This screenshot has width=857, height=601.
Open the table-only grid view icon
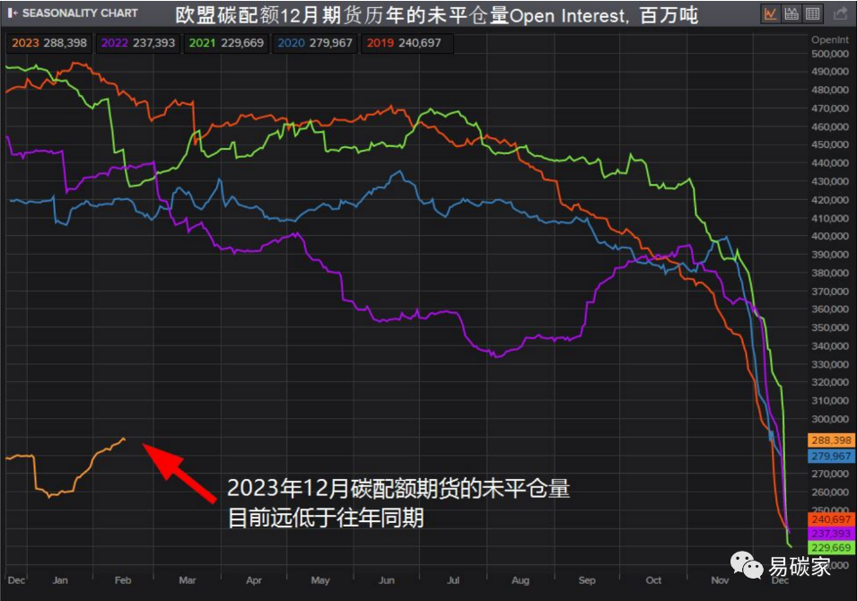pos(812,13)
